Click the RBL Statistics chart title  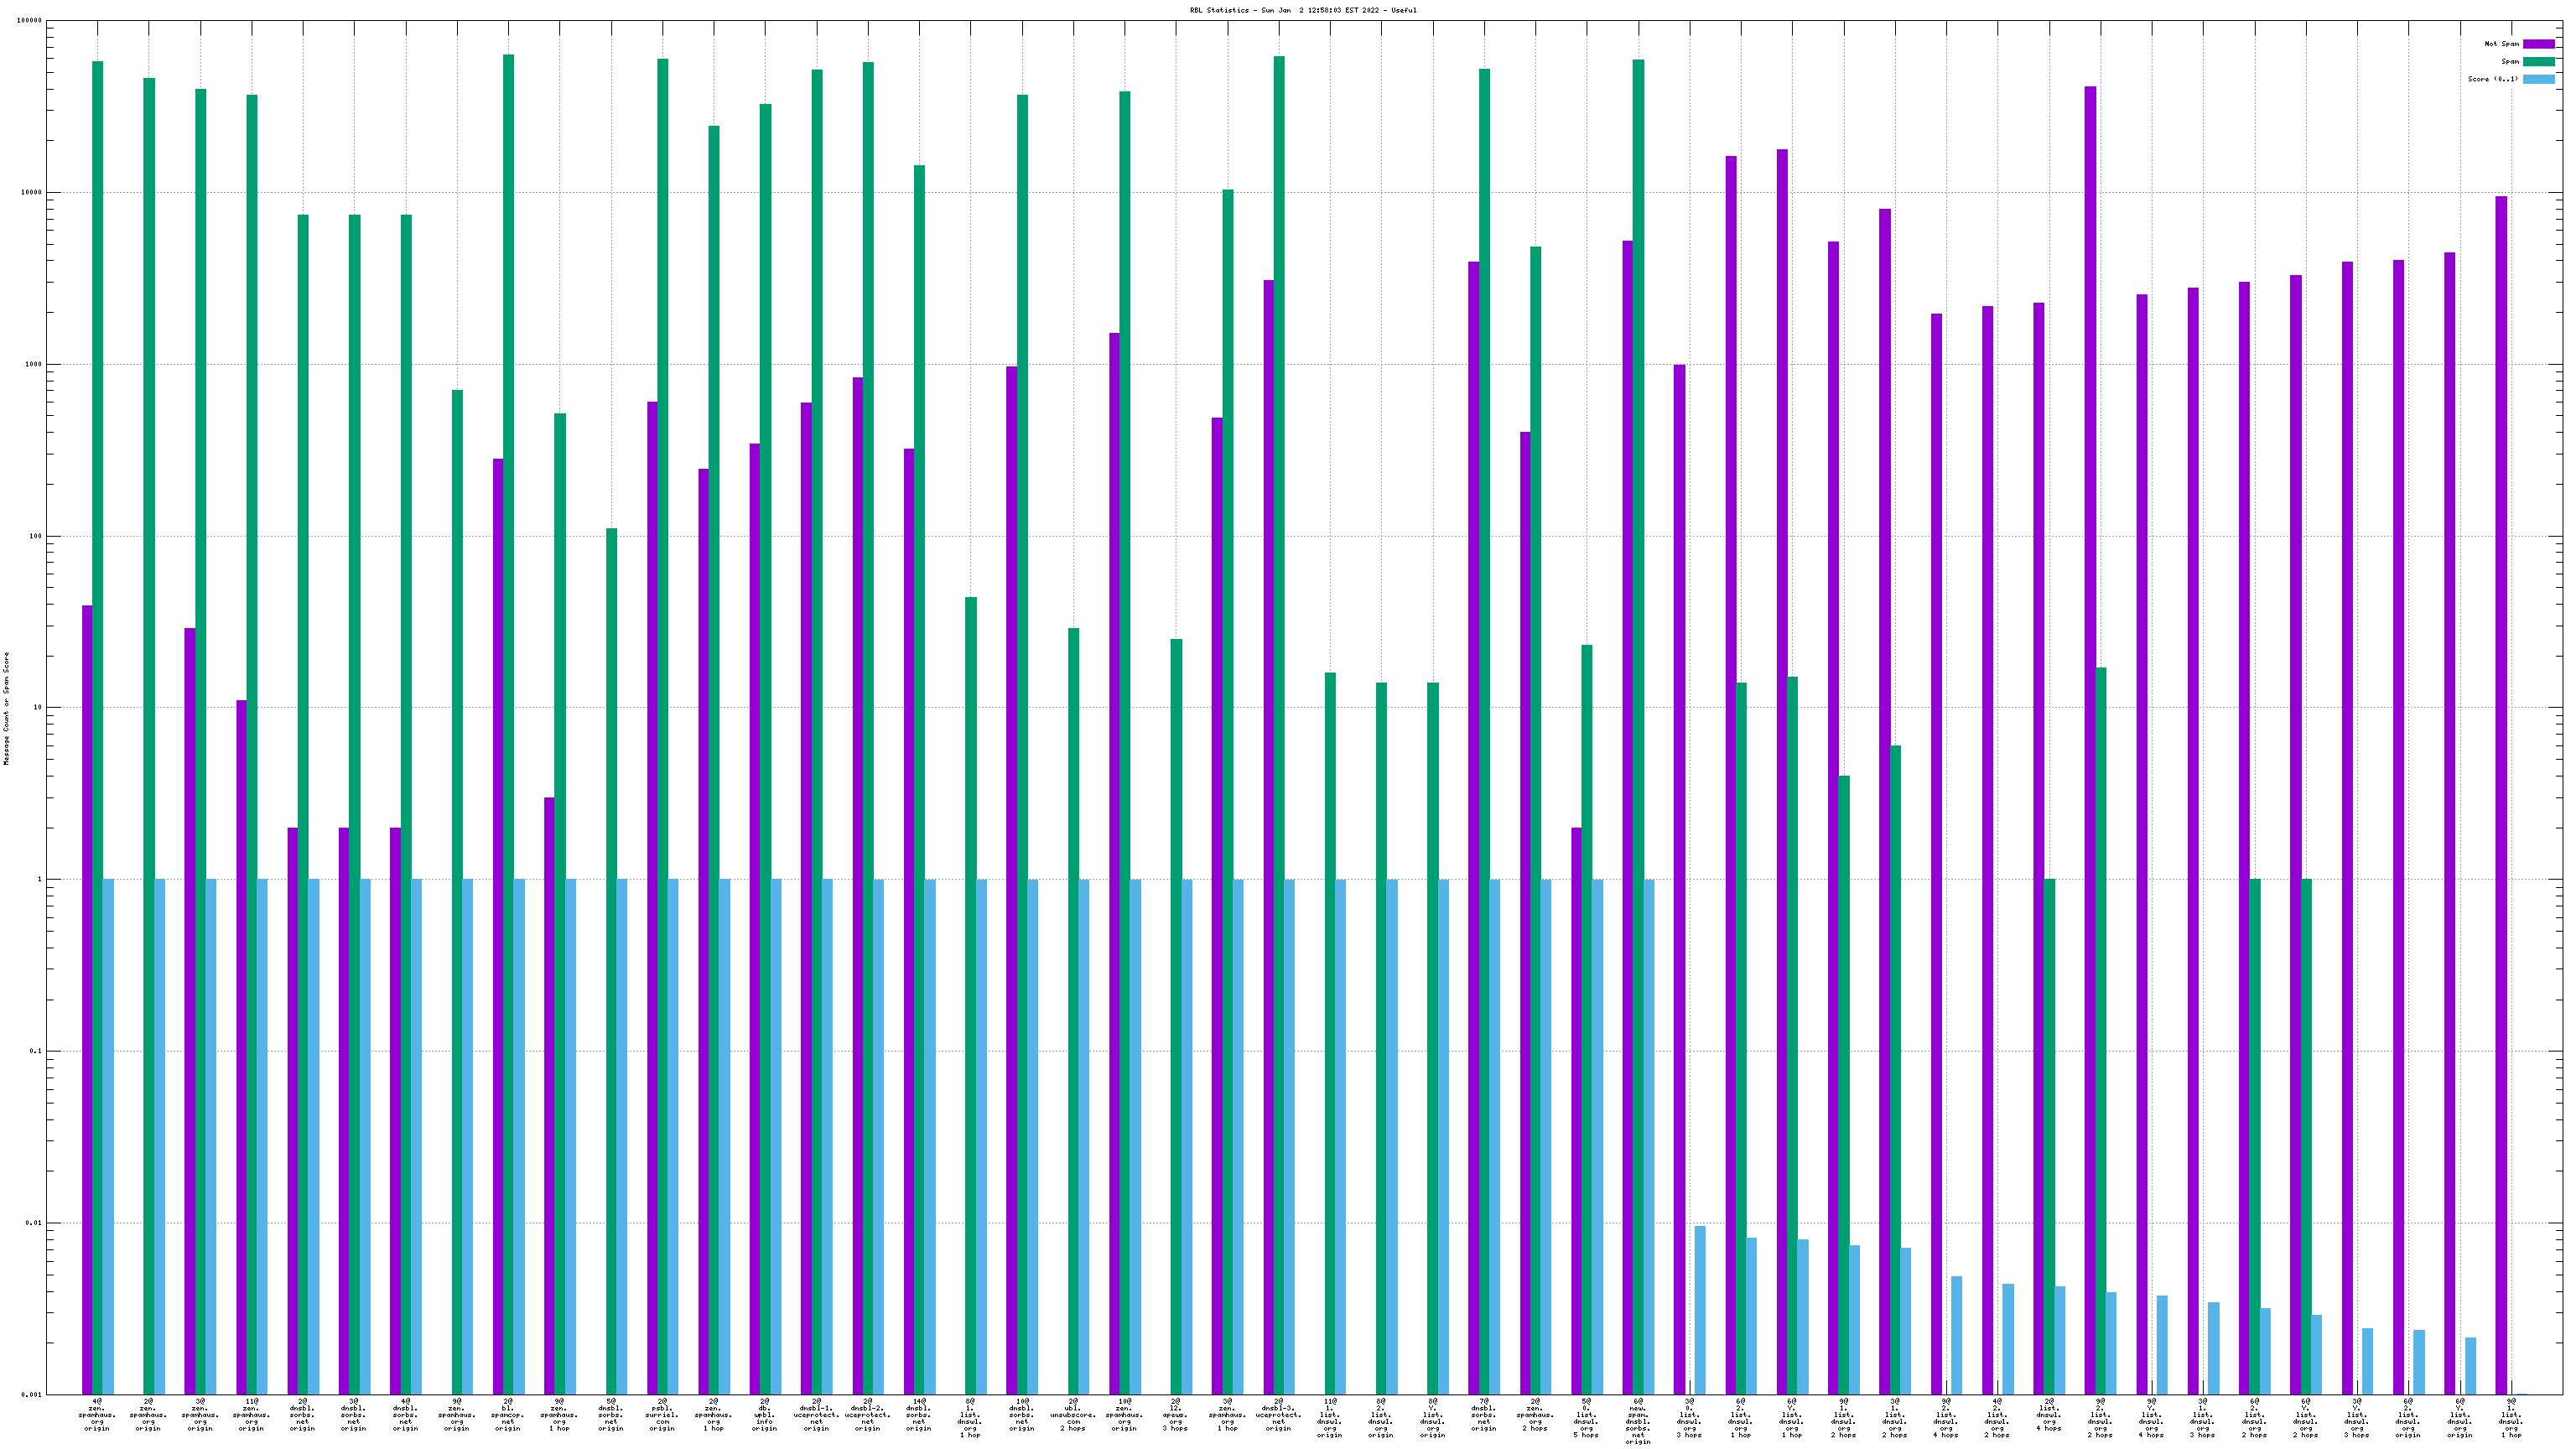1302,10
